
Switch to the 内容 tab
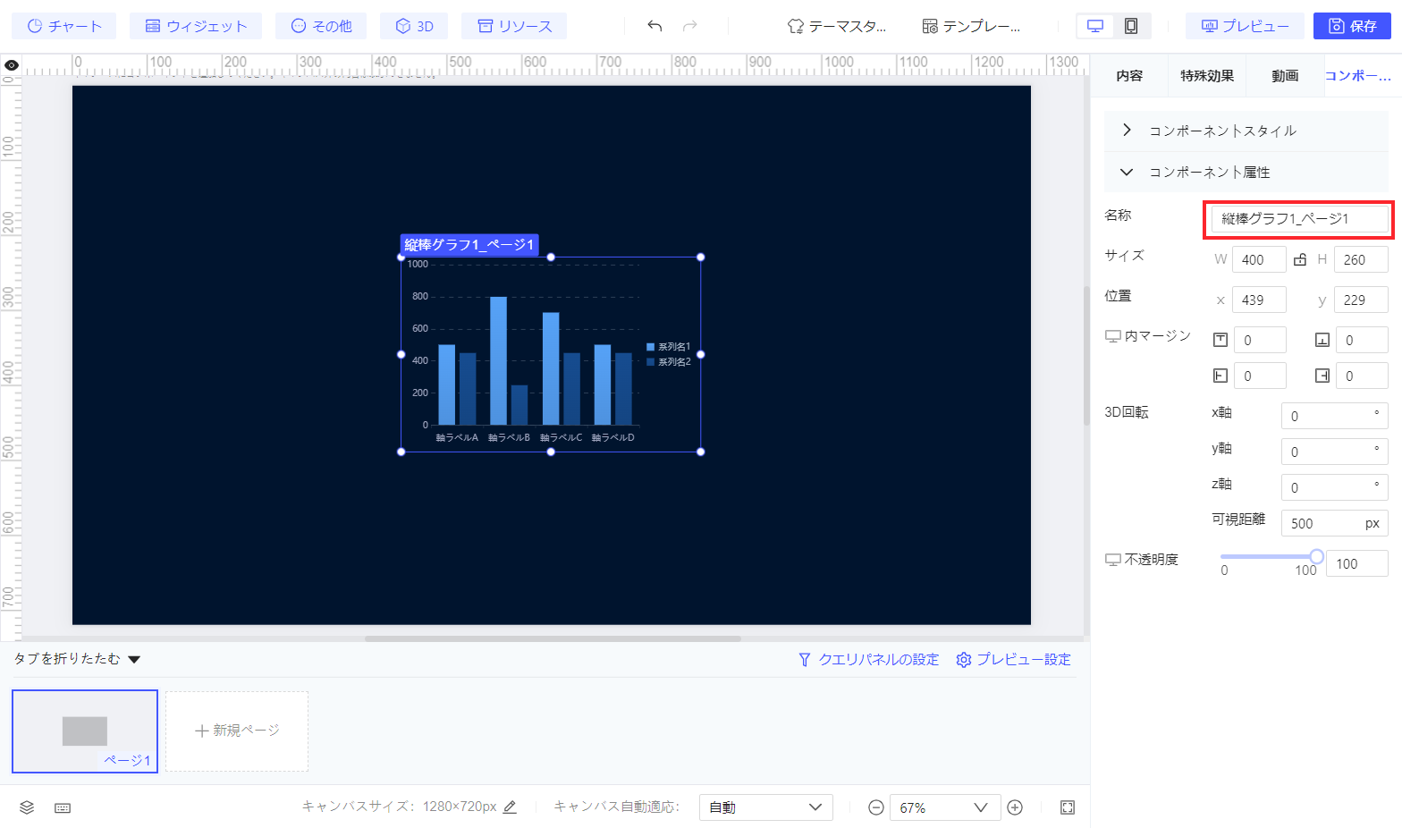1129,76
